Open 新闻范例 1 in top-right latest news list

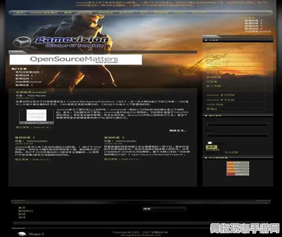pos(254,26)
